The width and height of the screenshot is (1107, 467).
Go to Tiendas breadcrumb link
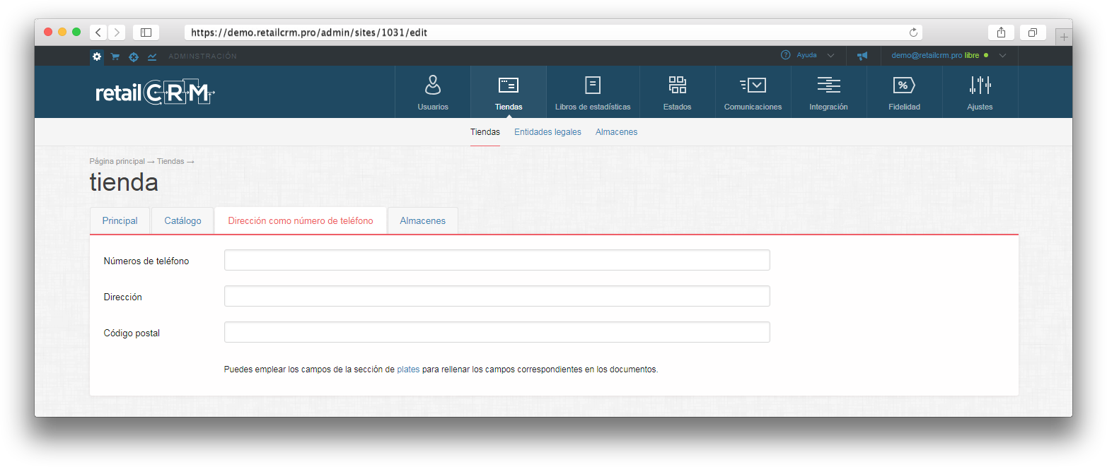coord(170,161)
